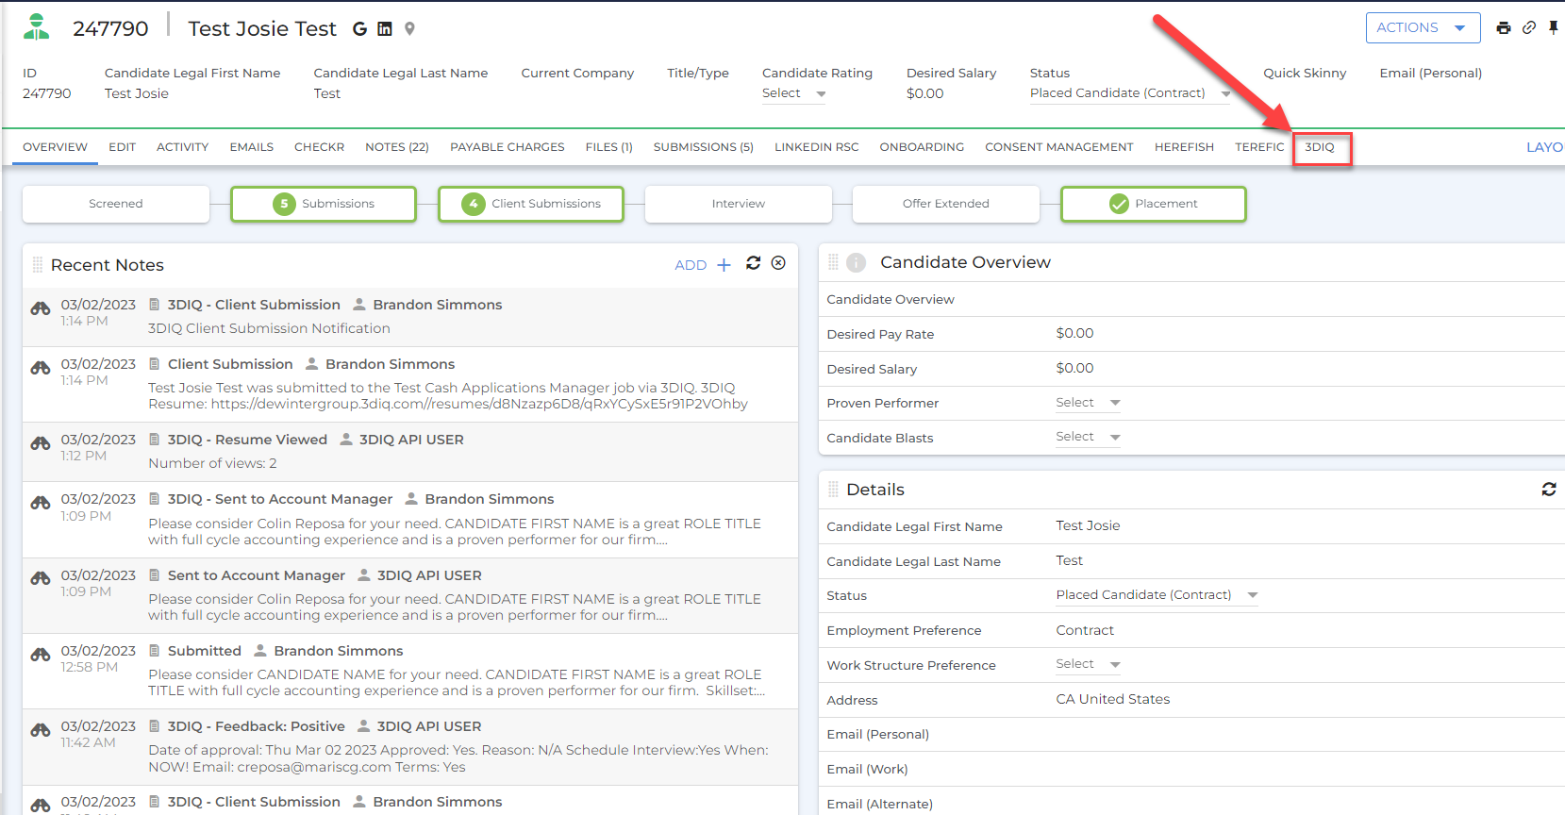Click the Desired Pay Rate $0.00 value
Screen dimensions: 1565x815
pos(1075,333)
